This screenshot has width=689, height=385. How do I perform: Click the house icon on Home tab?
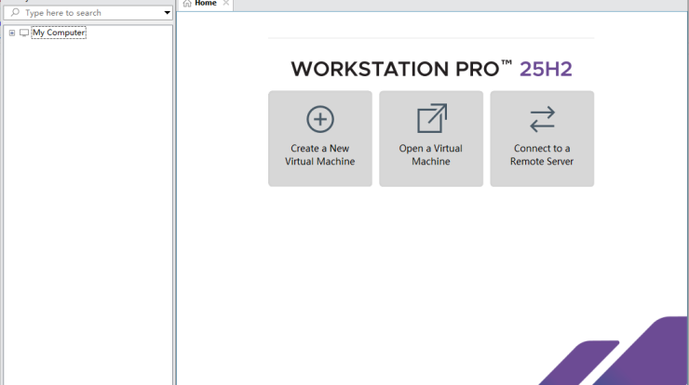pos(187,4)
